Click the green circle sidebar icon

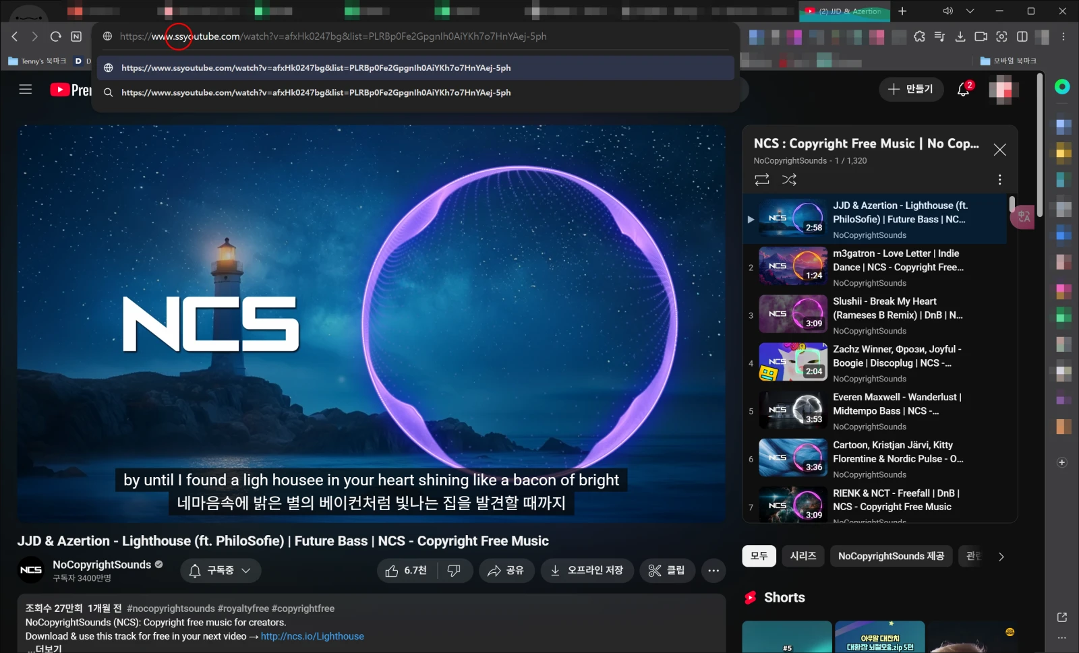(x=1062, y=86)
